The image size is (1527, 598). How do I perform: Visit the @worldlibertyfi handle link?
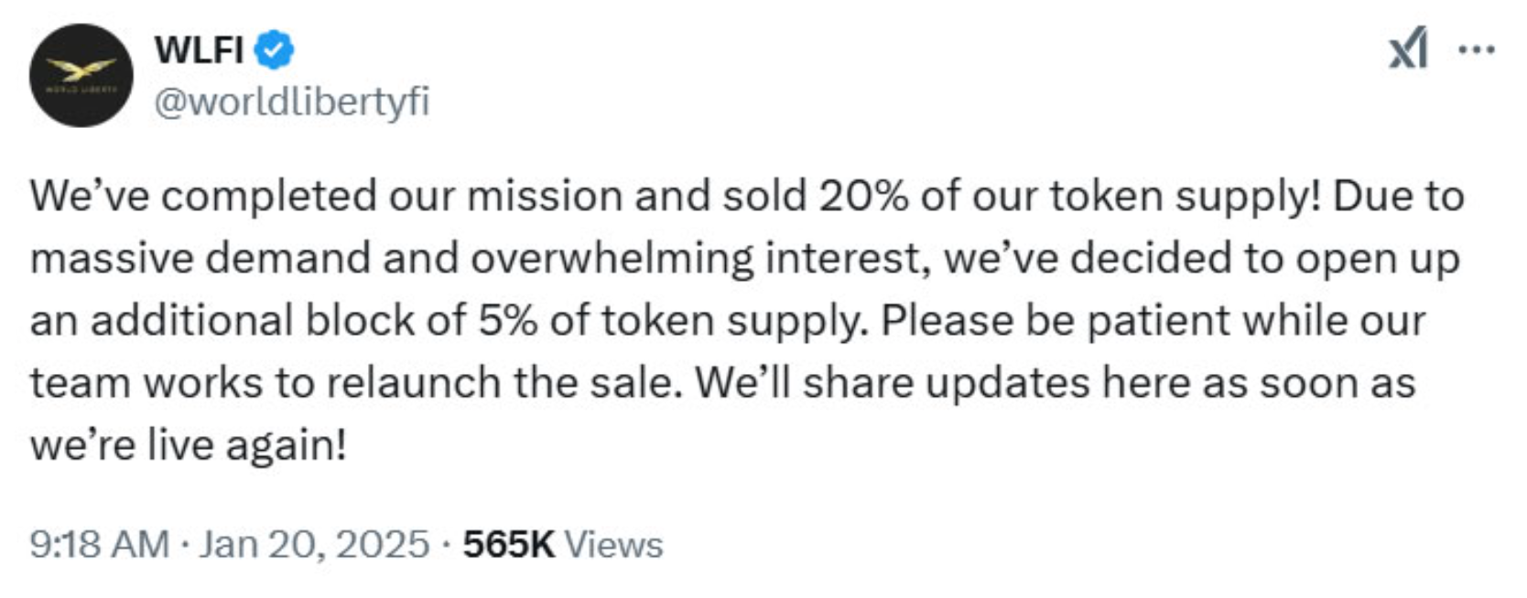click(291, 101)
